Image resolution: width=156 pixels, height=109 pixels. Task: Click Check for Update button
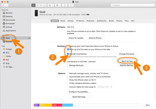(x=76, y=38)
